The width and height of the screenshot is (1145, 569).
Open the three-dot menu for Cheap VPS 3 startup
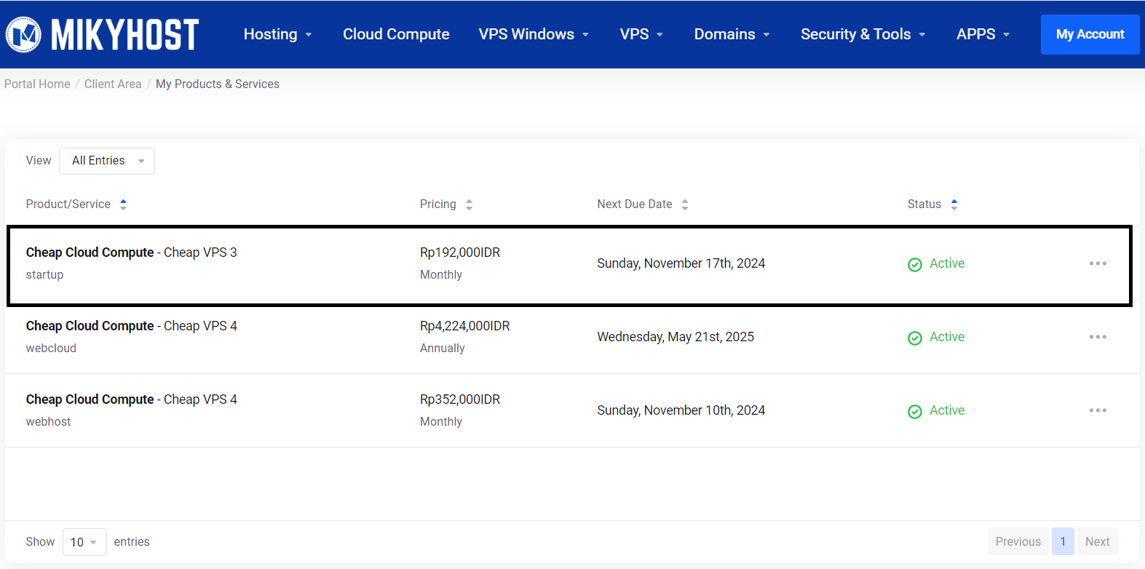[1097, 263]
